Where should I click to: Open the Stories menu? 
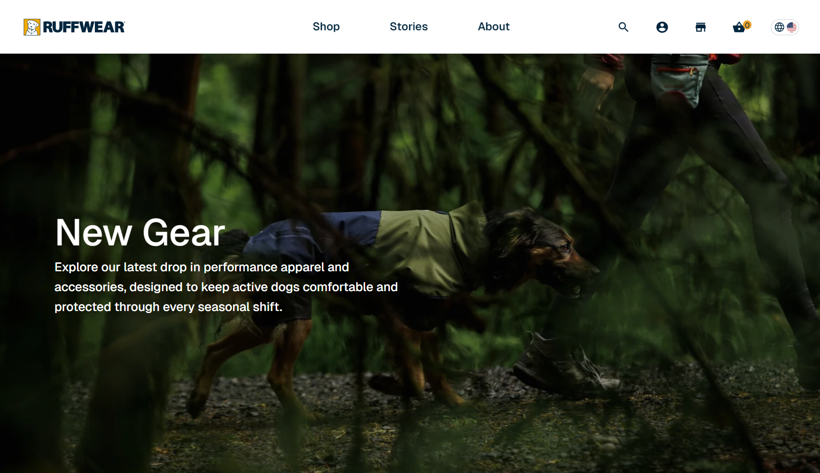tap(409, 27)
